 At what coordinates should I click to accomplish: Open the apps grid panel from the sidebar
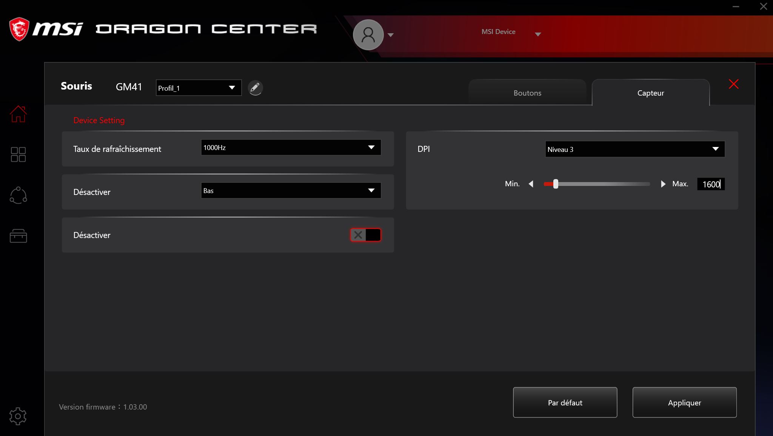coord(18,155)
